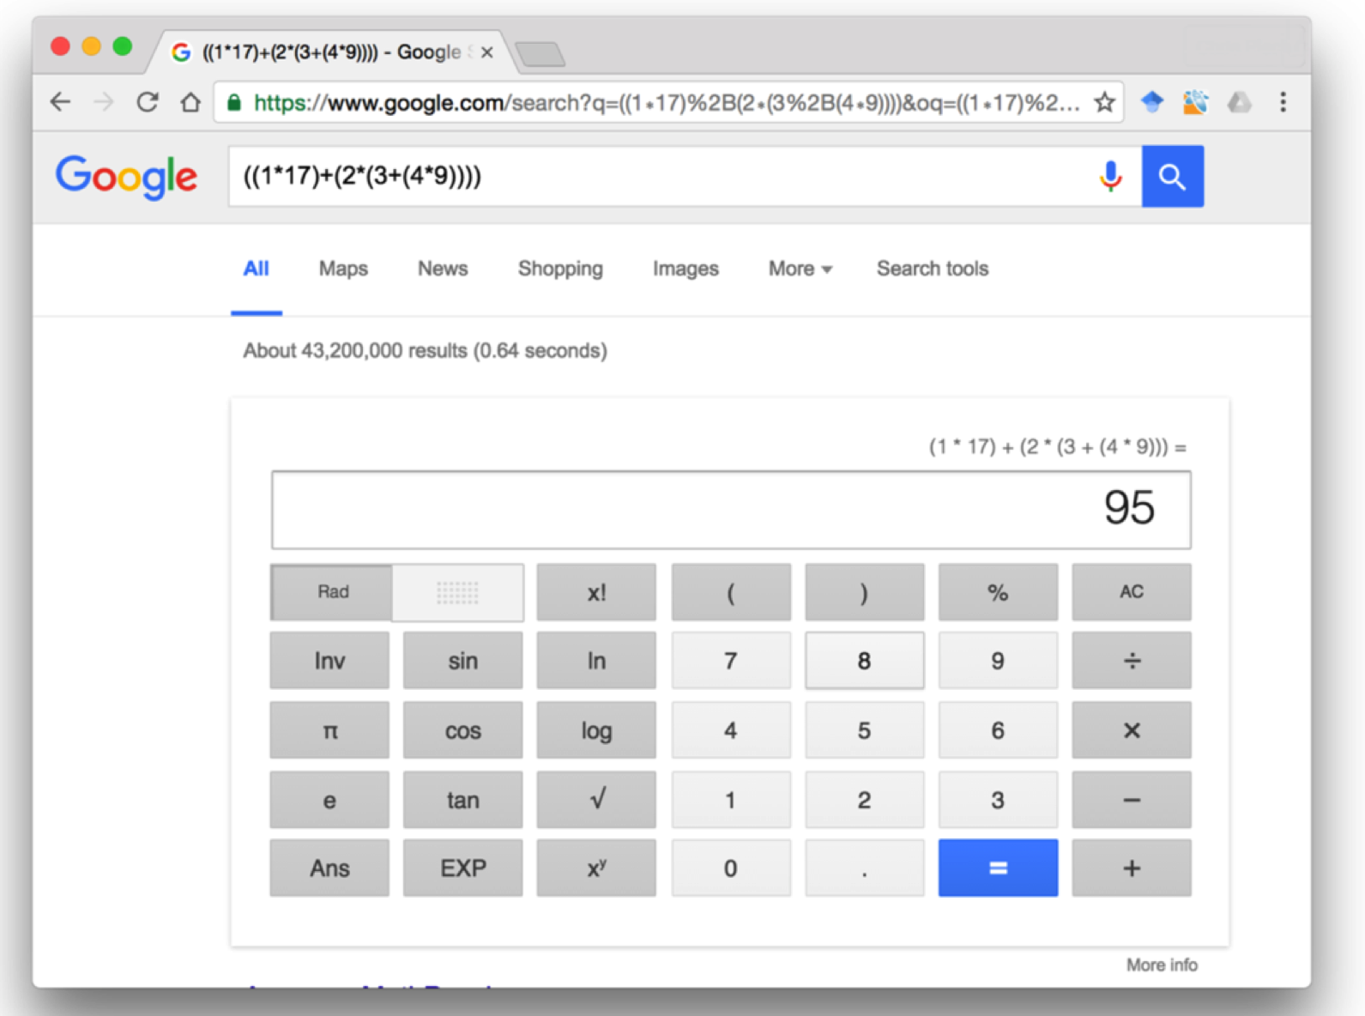
Task: Bookmark this page with the star icon
Action: [1104, 103]
